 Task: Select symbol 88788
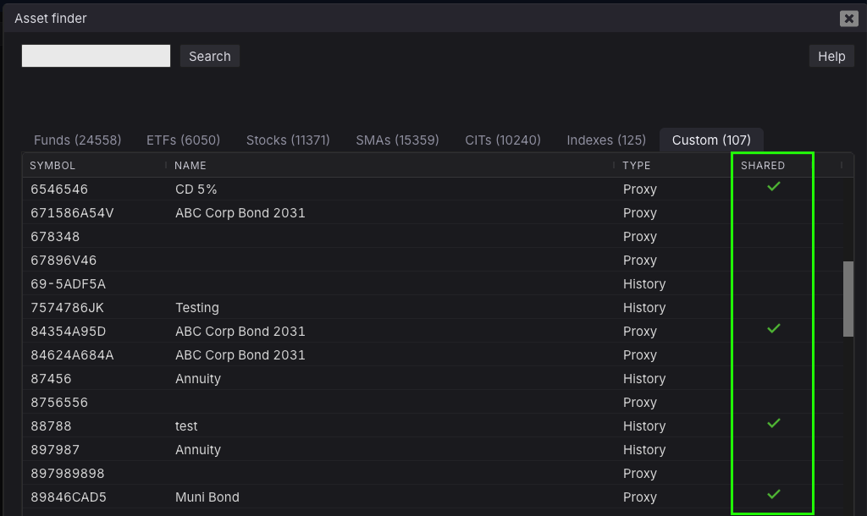[51, 427]
